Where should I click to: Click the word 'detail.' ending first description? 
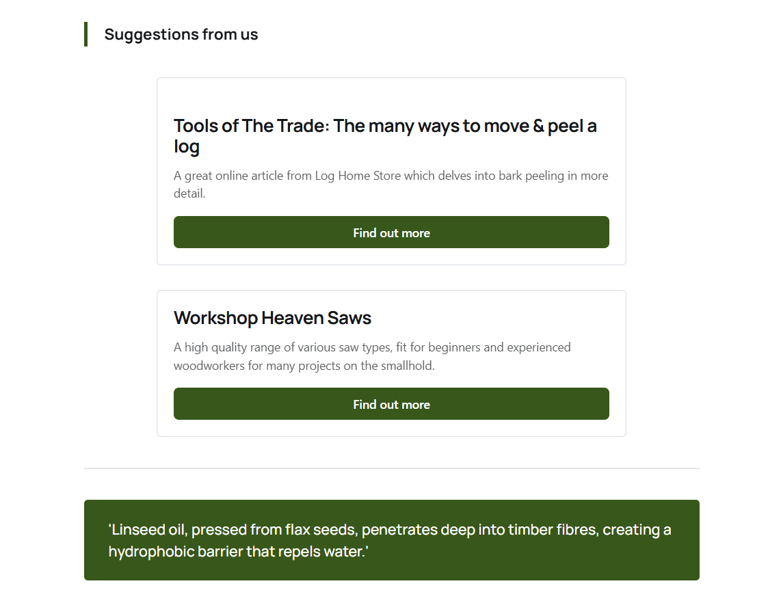coord(189,193)
